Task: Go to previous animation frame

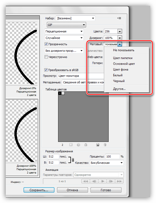Action: pos(94,181)
